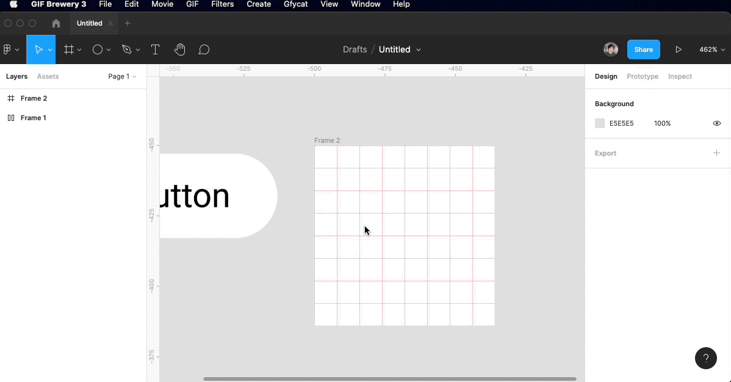Click the E5E5E5 background color swatch
The width and height of the screenshot is (731, 382).
coord(600,123)
